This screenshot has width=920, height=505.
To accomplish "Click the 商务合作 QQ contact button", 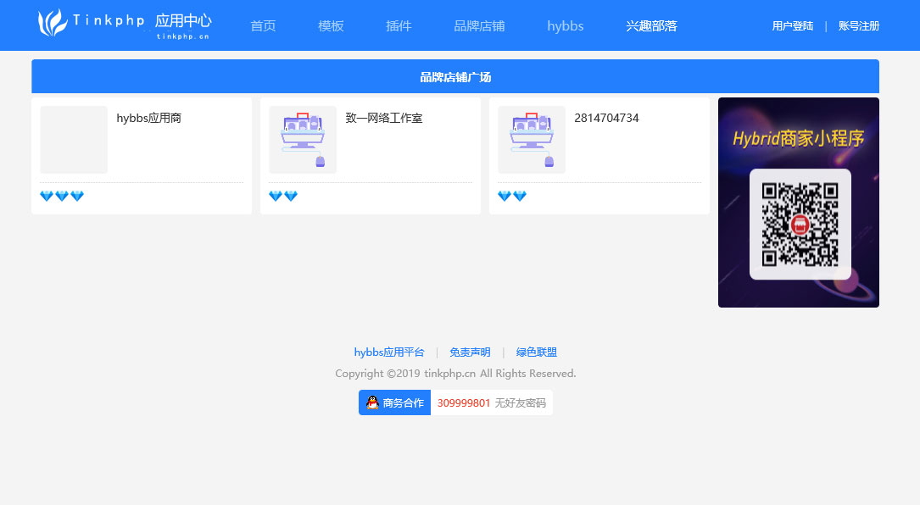I will [x=394, y=402].
